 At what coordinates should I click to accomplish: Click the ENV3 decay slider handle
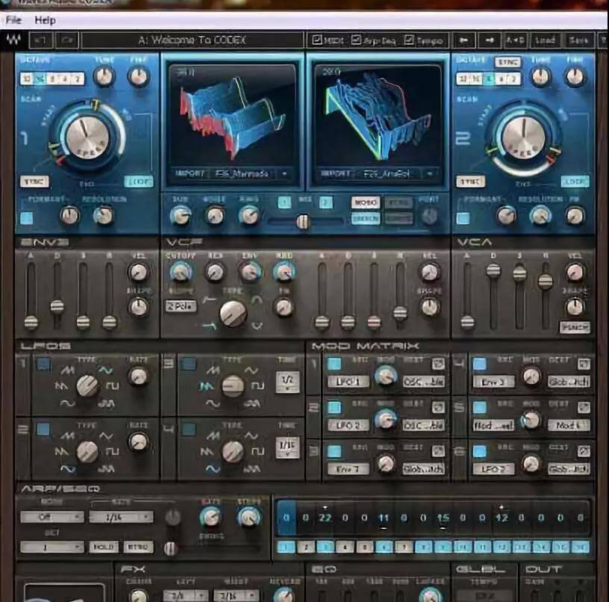coord(57,306)
